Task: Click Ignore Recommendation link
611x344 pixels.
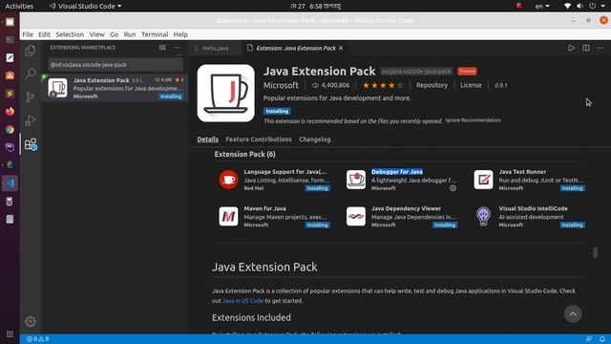Action: click(x=474, y=120)
